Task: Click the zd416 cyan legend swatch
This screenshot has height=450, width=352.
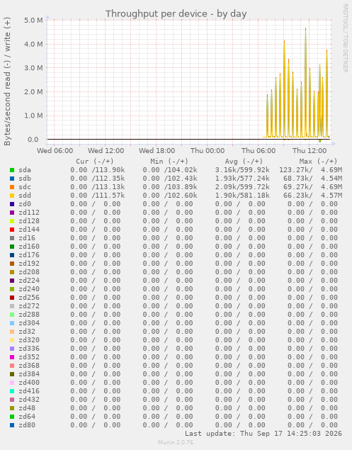Action: tap(12, 391)
